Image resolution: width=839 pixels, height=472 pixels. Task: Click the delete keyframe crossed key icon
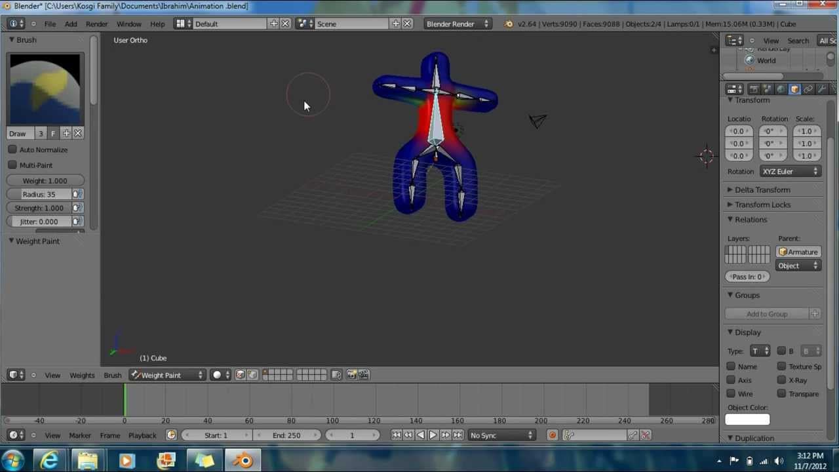645,435
